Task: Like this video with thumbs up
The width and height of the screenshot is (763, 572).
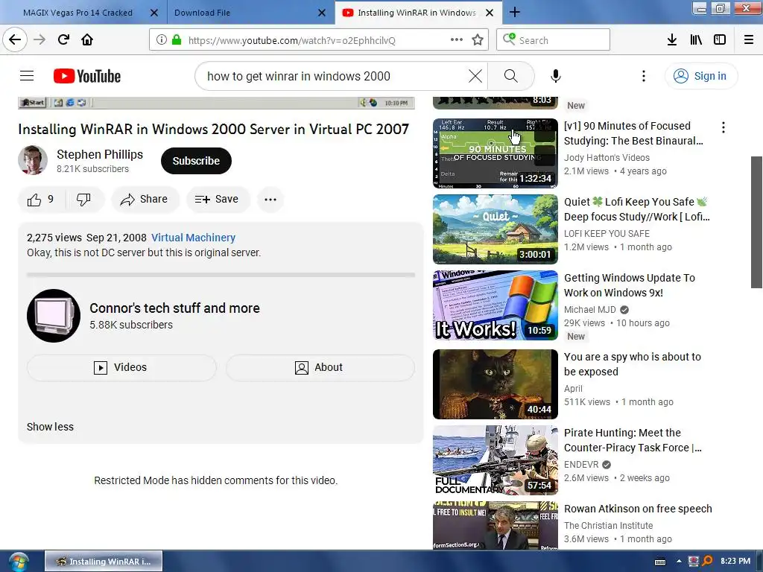Action: [42, 200]
